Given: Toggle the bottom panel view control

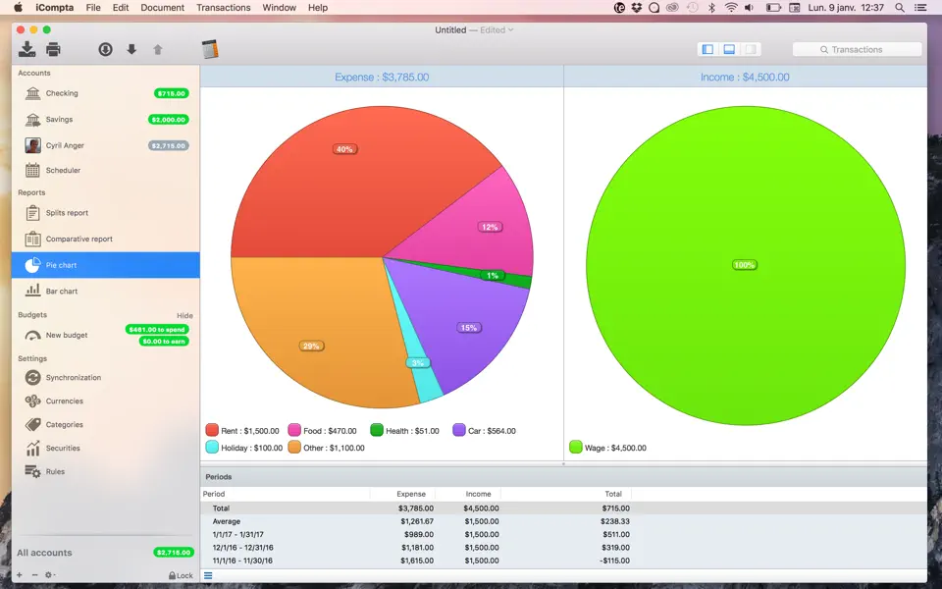Looking at the screenshot, I should pos(727,49).
